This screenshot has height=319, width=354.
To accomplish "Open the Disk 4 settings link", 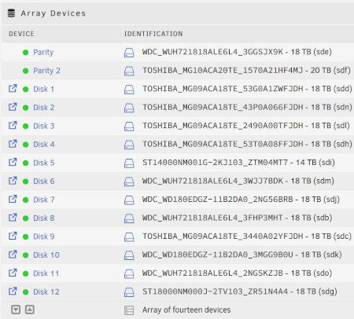I will [44, 145].
